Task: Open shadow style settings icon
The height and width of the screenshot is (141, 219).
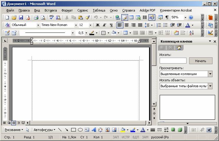Action: coord(173,130)
